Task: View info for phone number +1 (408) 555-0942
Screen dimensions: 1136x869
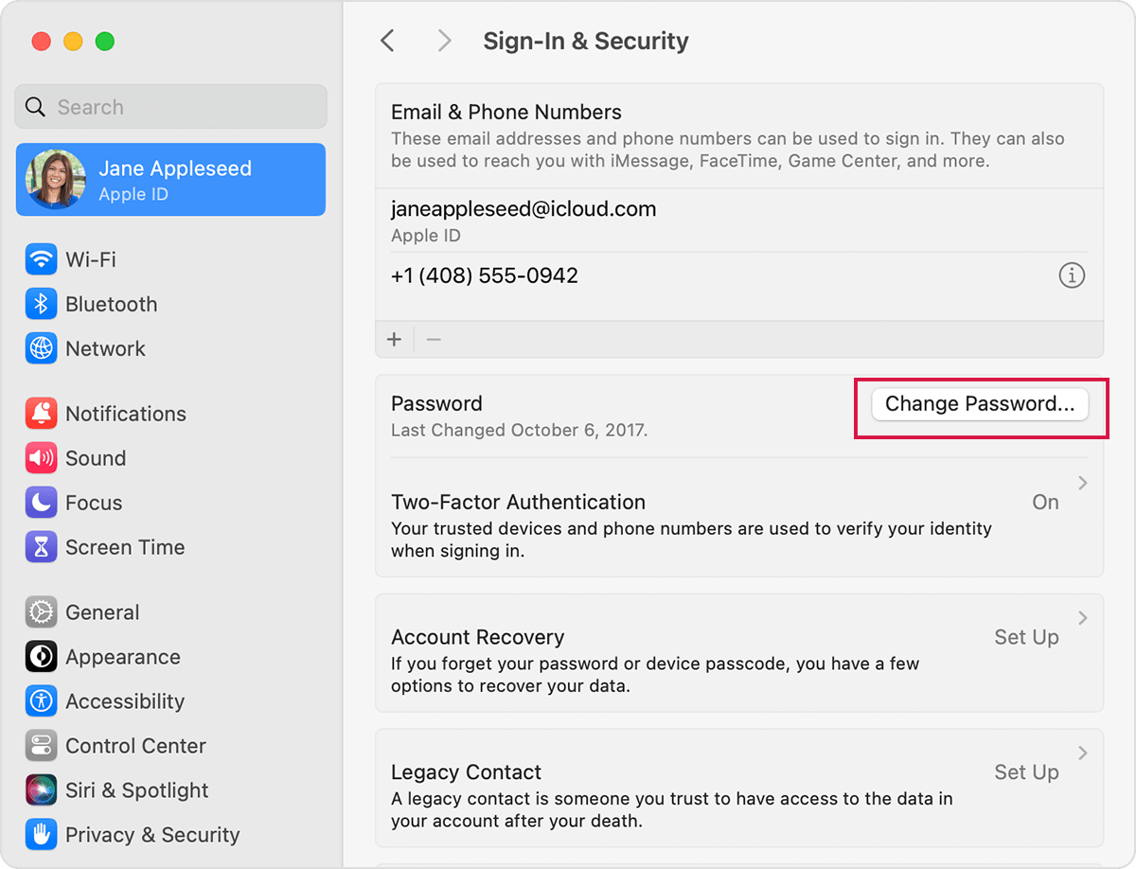Action: 1072,275
